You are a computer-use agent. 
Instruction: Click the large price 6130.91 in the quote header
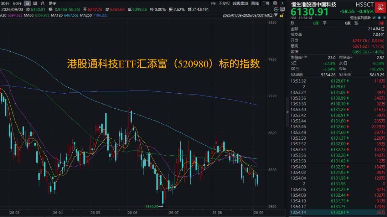310,12
